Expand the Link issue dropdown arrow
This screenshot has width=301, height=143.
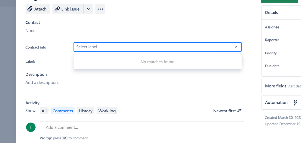[88, 9]
